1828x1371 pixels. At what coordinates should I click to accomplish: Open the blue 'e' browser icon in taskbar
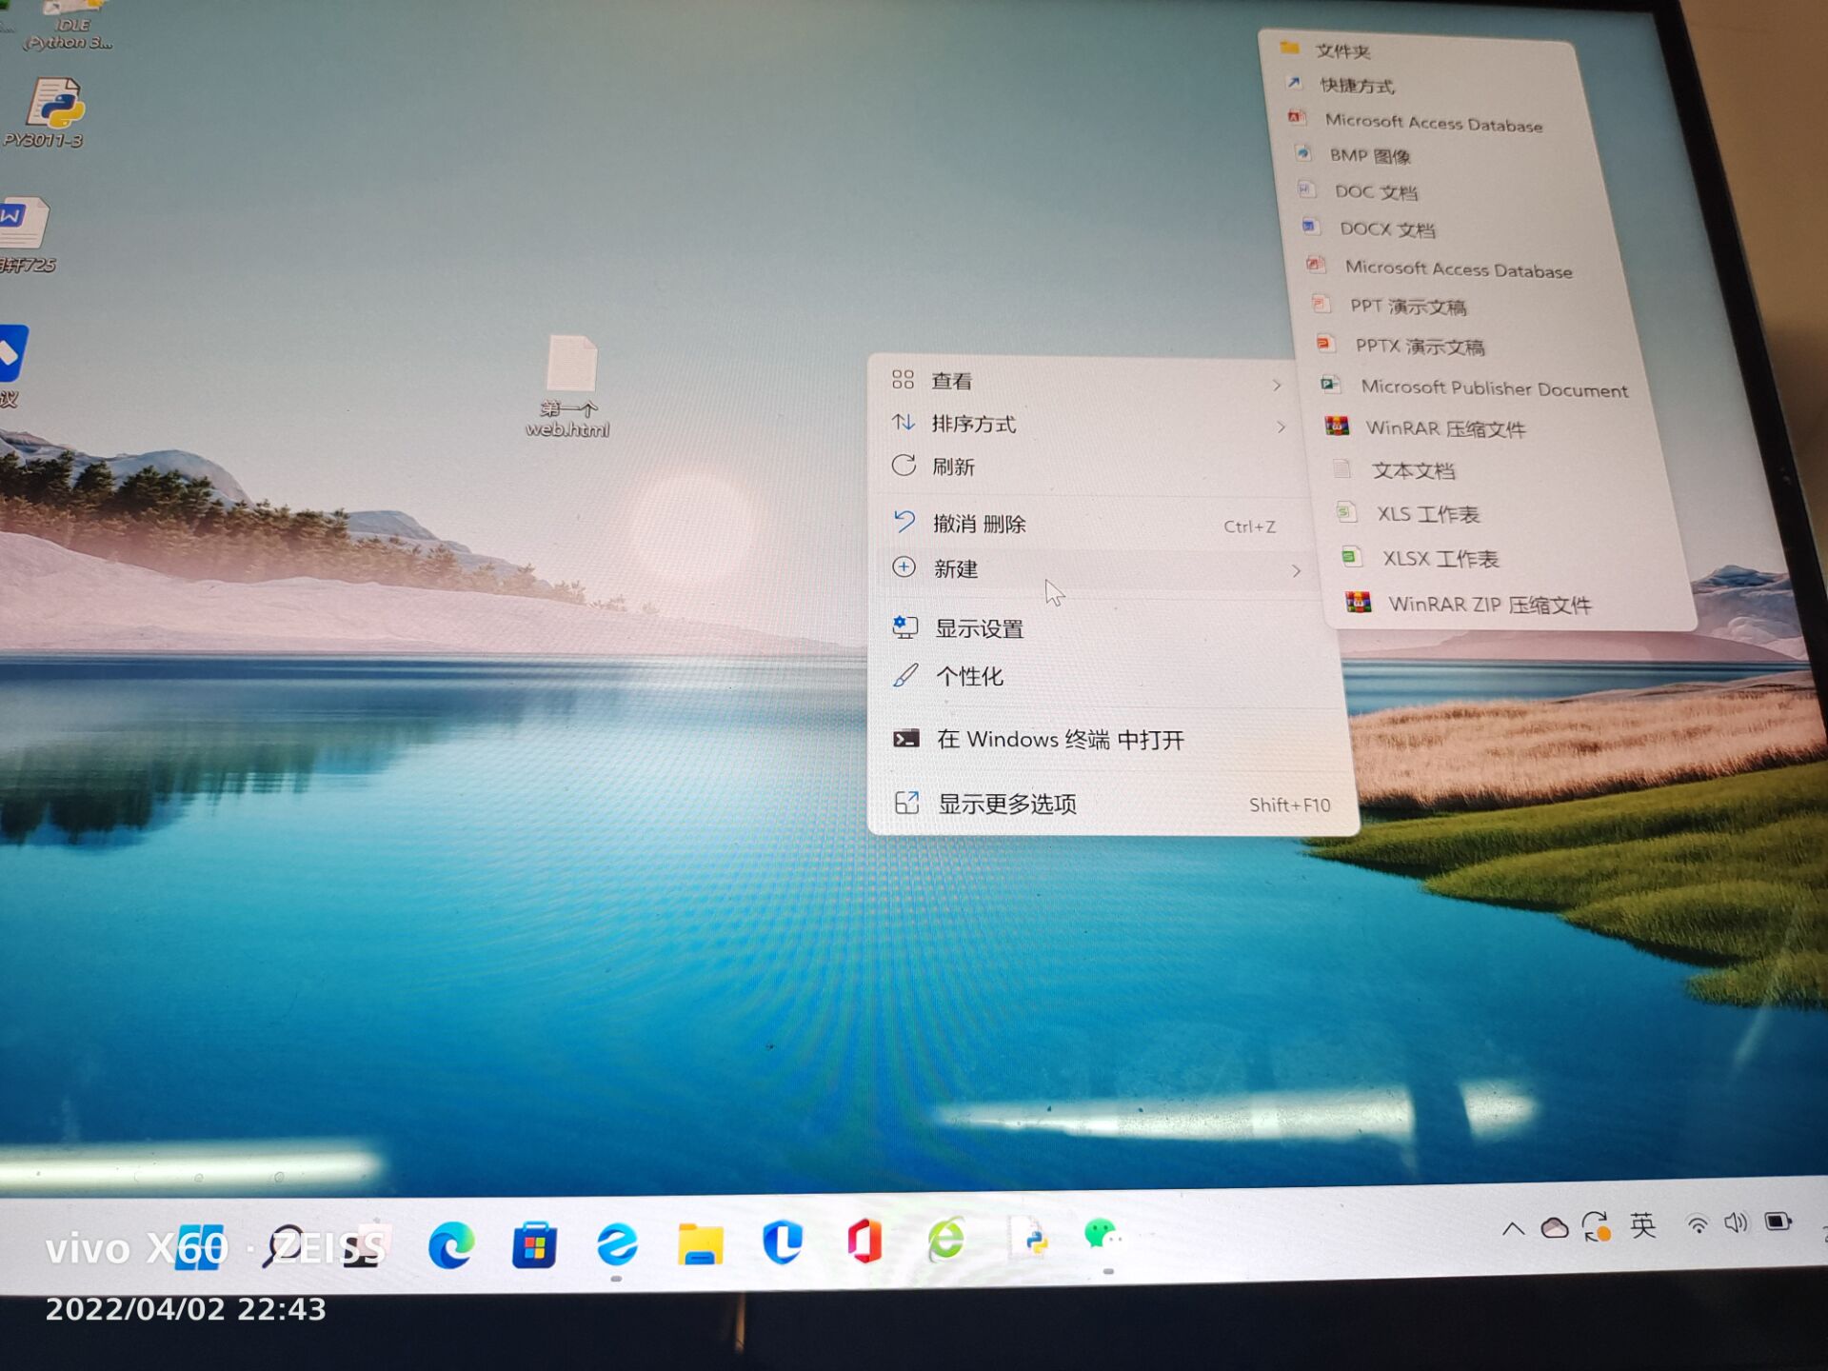617,1244
